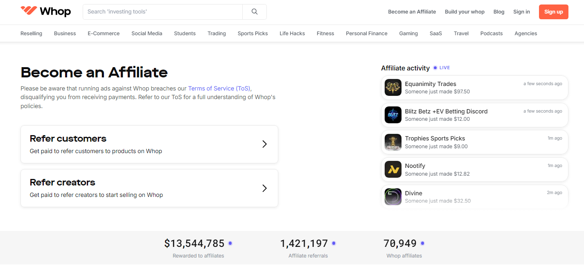Click the Sign up button

tap(553, 12)
